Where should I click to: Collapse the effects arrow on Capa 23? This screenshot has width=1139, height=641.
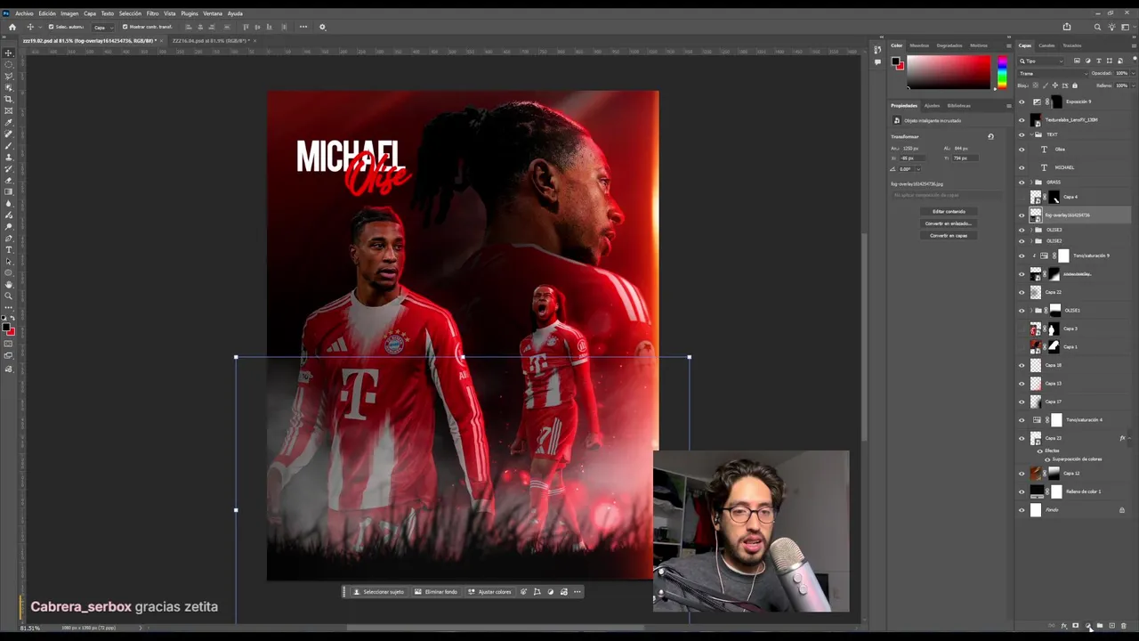coord(1128,438)
